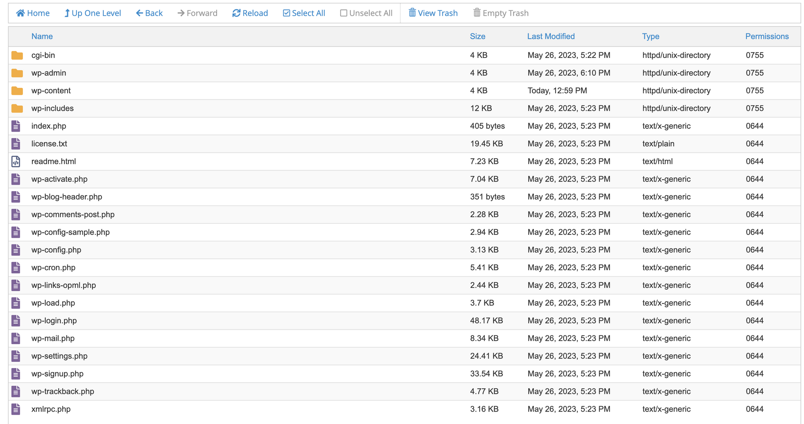This screenshot has width=804, height=424.
Task: Sort by the Name column header
Action: [42, 37]
